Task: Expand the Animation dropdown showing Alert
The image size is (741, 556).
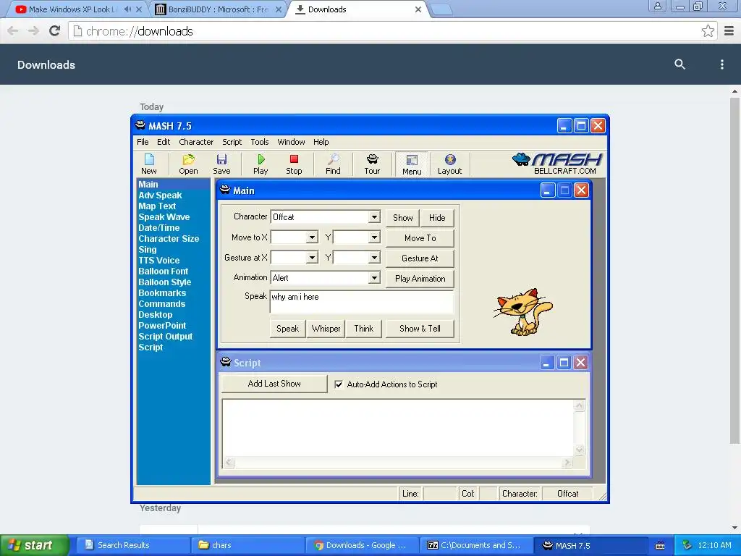Action: click(374, 278)
